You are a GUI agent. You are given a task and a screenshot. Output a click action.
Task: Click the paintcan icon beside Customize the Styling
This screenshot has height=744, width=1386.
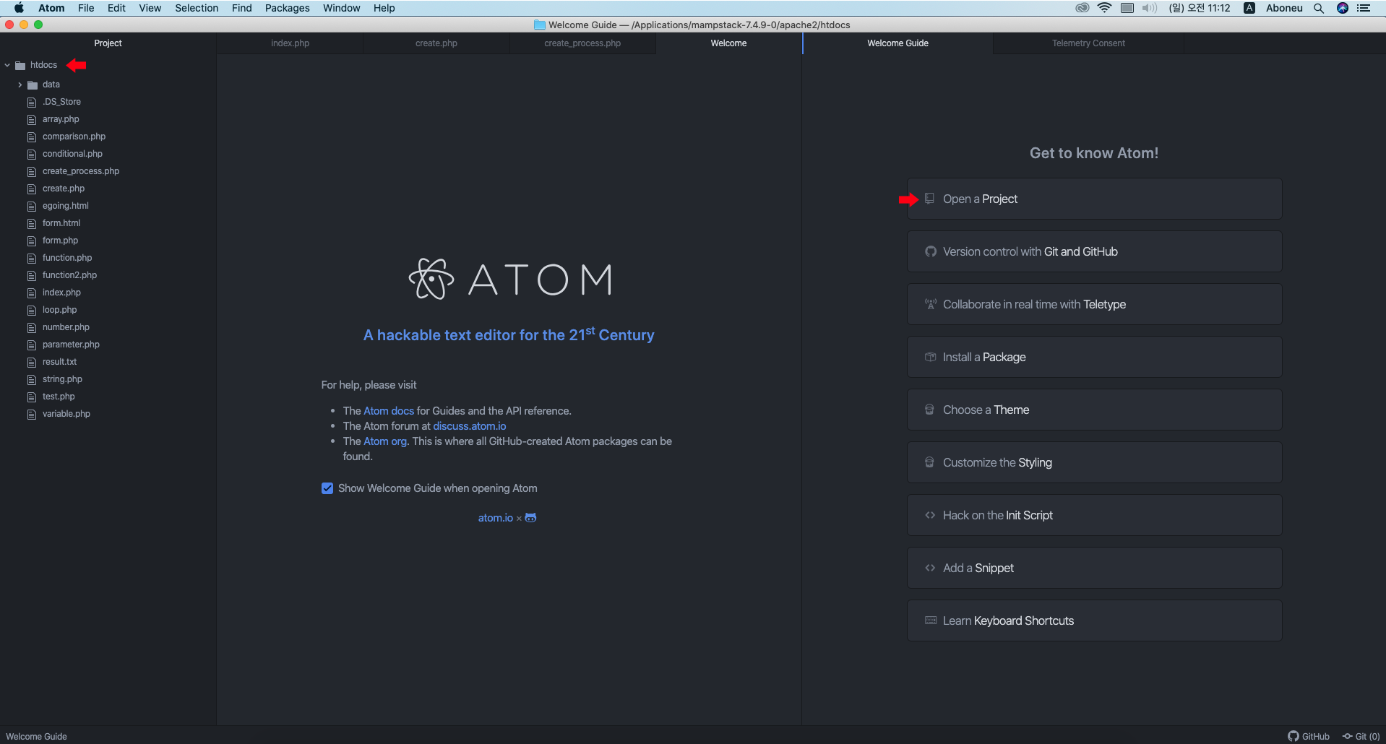pyautogui.click(x=930, y=462)
